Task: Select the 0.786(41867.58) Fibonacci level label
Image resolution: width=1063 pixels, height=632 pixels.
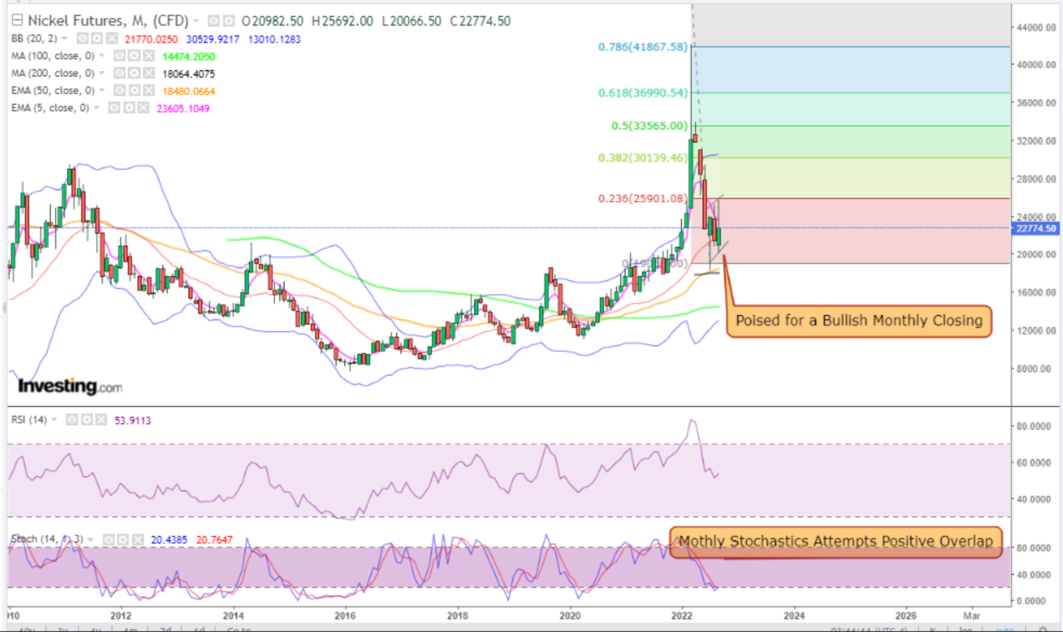Action: click(642, 47)
